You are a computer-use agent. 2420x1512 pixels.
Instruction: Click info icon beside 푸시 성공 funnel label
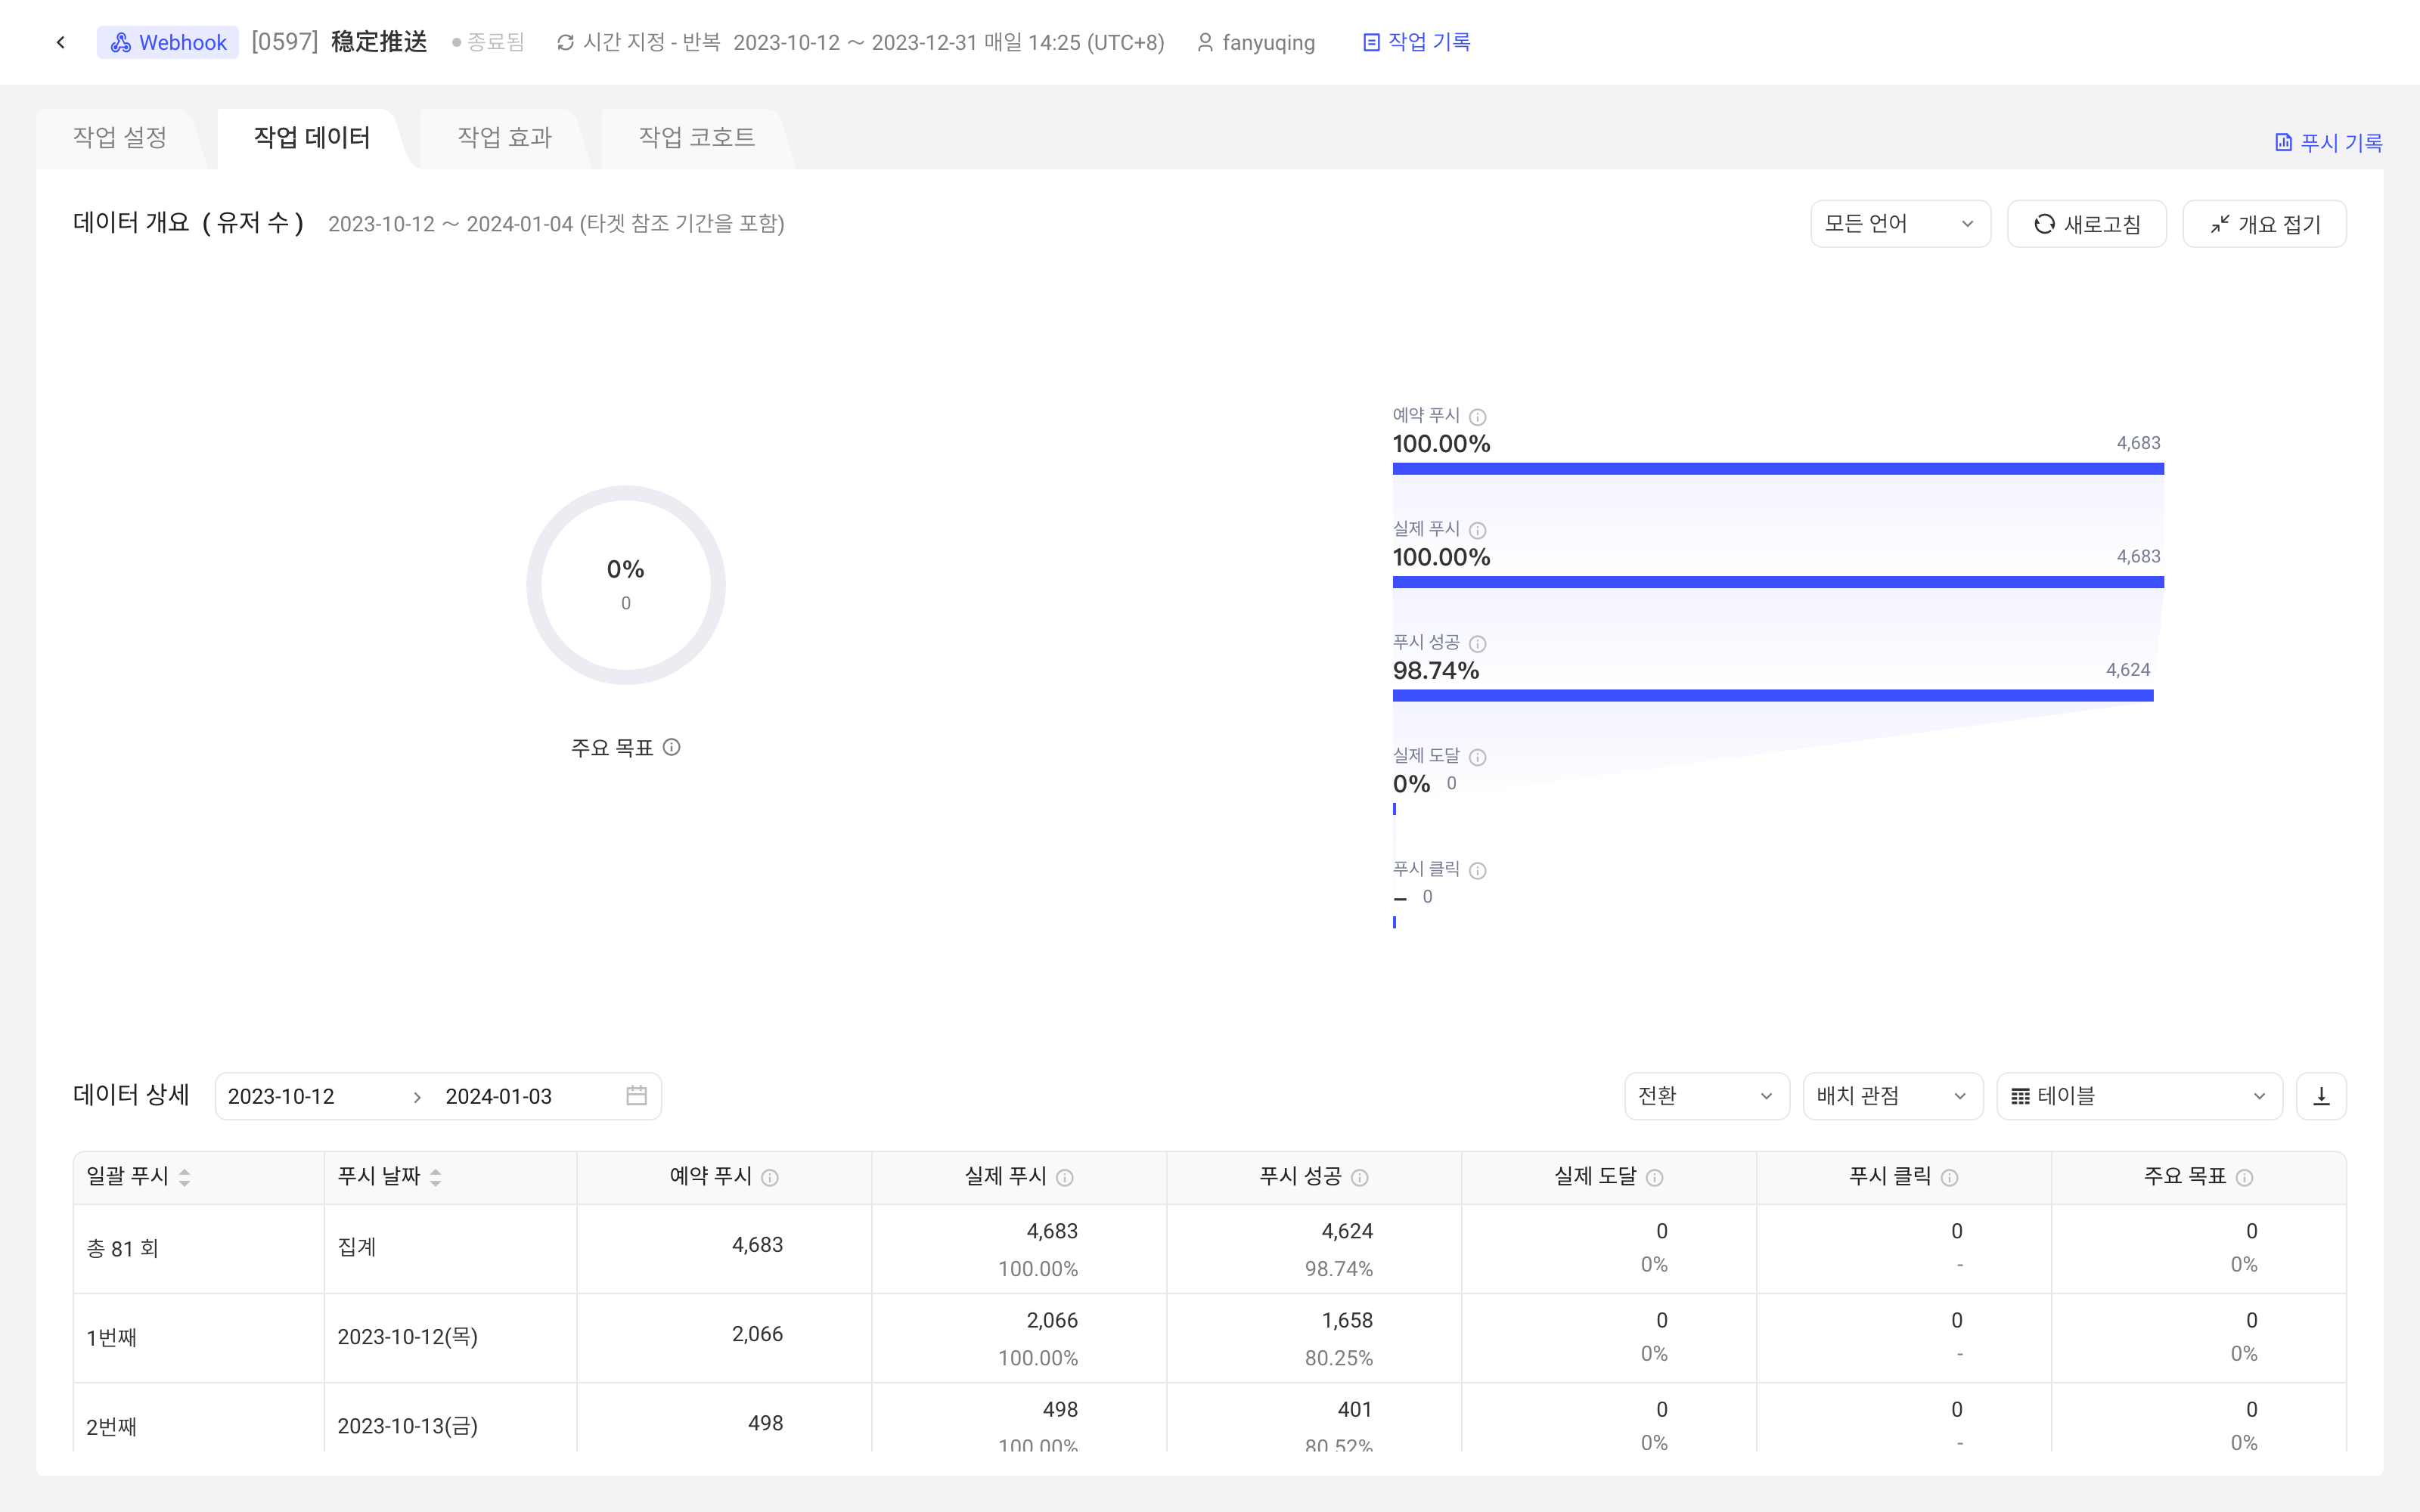point(1478,644)
